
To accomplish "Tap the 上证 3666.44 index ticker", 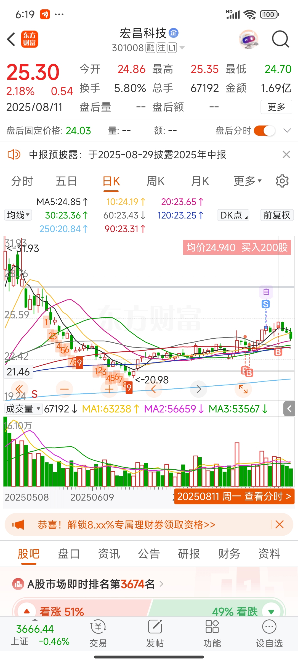I will click(40, 635).
